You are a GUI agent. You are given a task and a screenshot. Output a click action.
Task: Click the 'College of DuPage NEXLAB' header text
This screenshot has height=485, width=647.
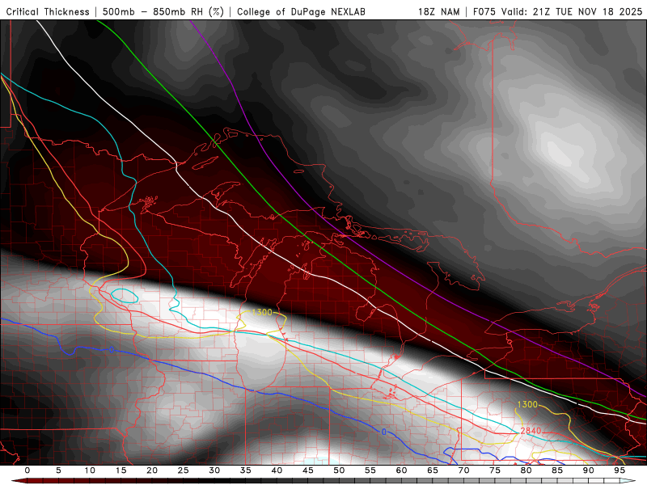[301, 12]
